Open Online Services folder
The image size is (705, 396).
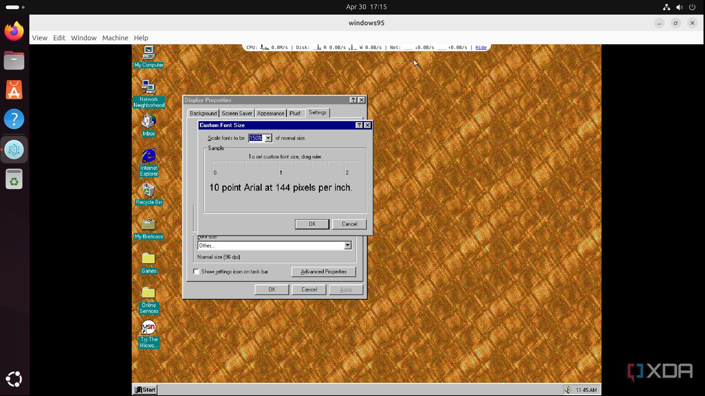pos(149,300)
